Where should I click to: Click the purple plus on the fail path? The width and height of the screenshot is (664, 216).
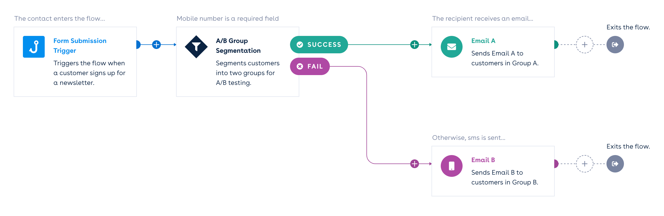tap(414, 164)
